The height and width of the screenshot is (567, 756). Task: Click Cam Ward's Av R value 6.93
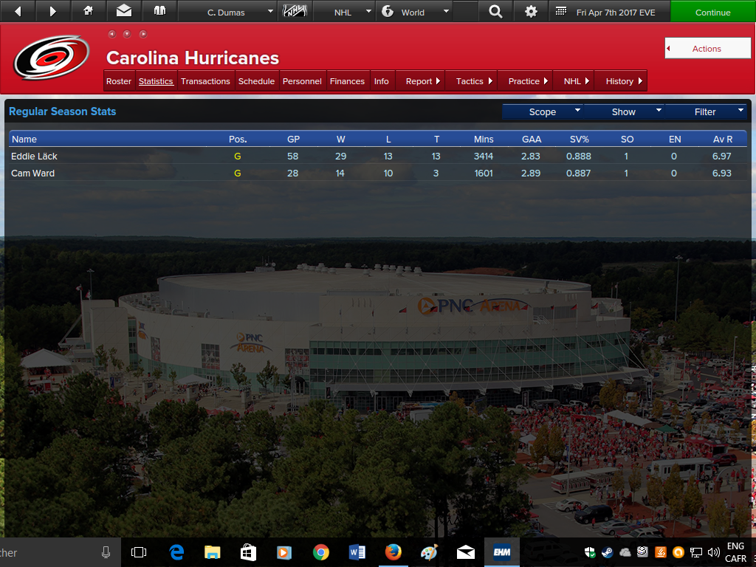722,173
